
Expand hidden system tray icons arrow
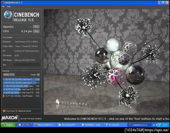[x=157, y=125]
